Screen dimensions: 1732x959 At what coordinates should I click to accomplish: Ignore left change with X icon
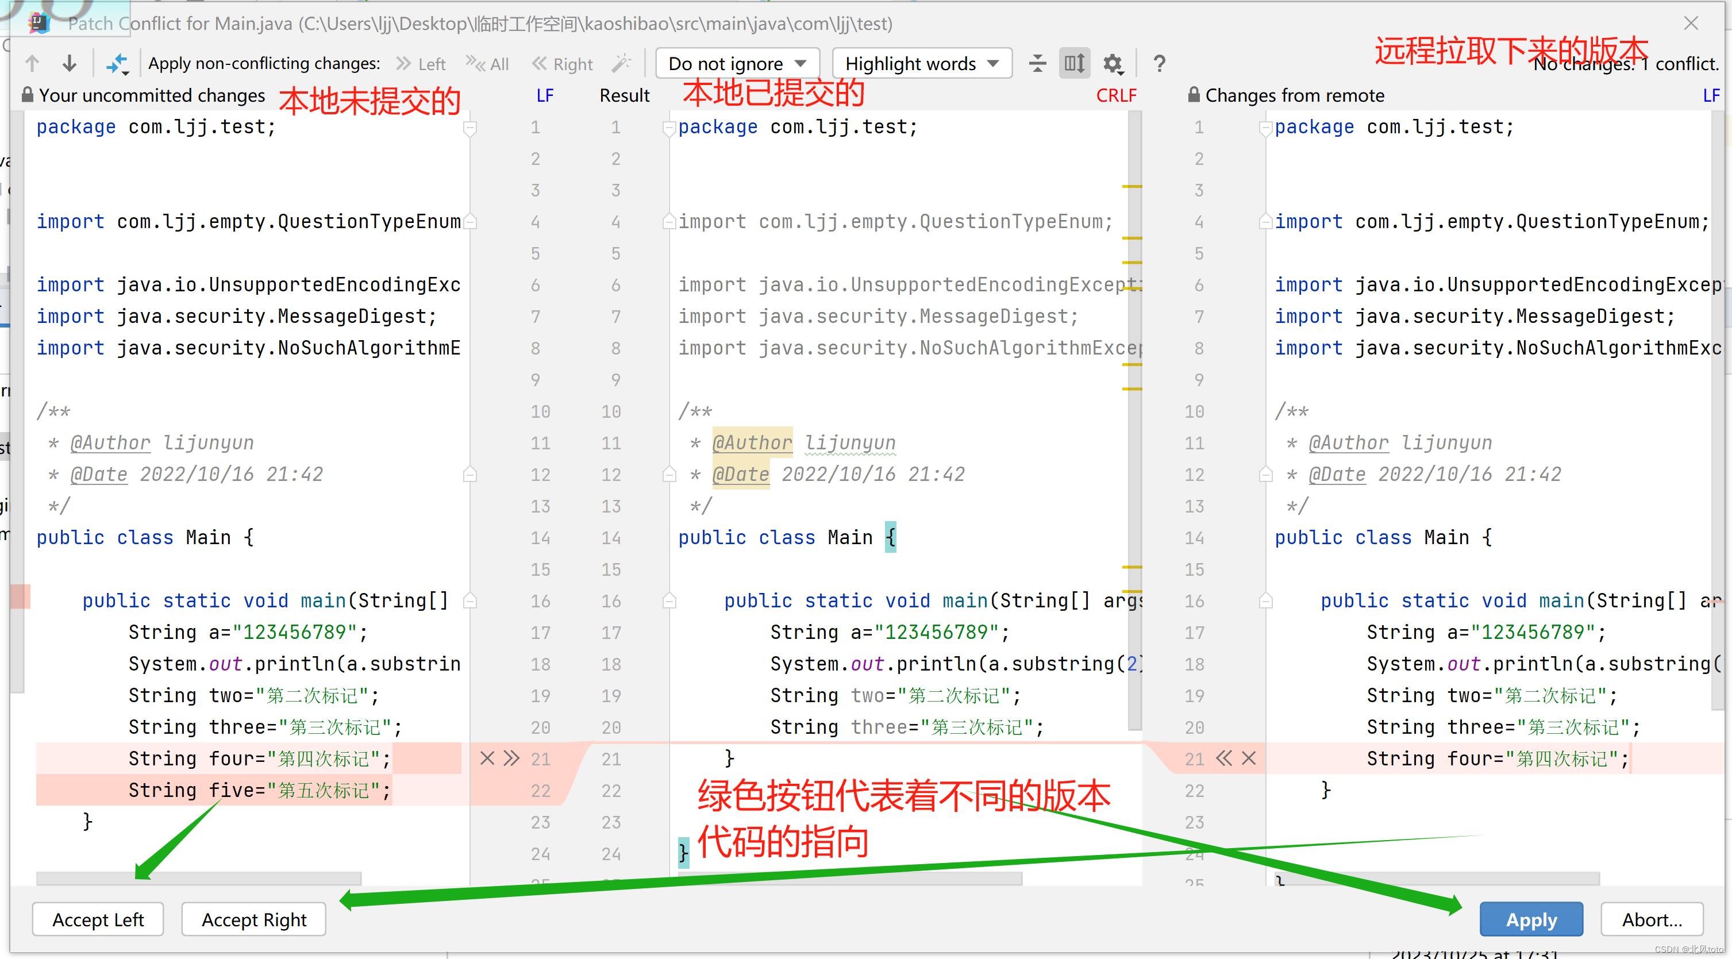(x=487, y=758)
